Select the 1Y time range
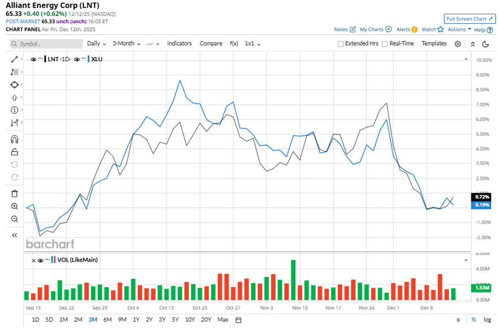The width and height of the screenshot is (498, 329). (x=136, y=320)
